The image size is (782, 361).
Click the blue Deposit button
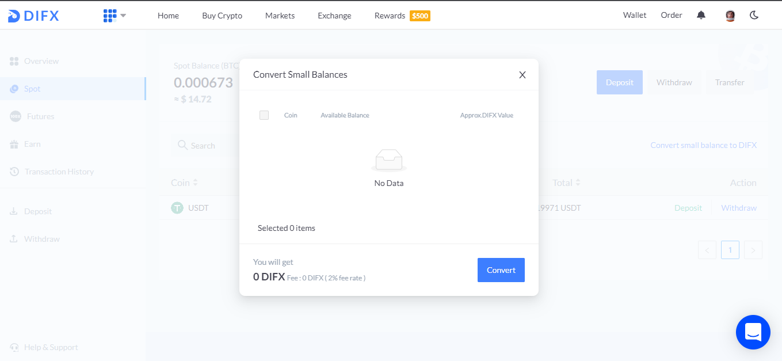pyautogui.click(x=620, y=82)
